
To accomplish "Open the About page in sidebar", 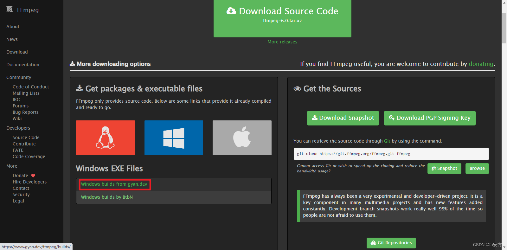I will 13,27.
